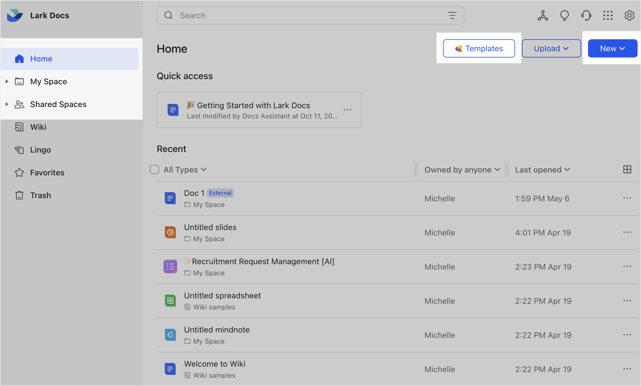This screenshot has height=386, width=641.
Task: Open the New creation menu
Action: pos(613,48)
